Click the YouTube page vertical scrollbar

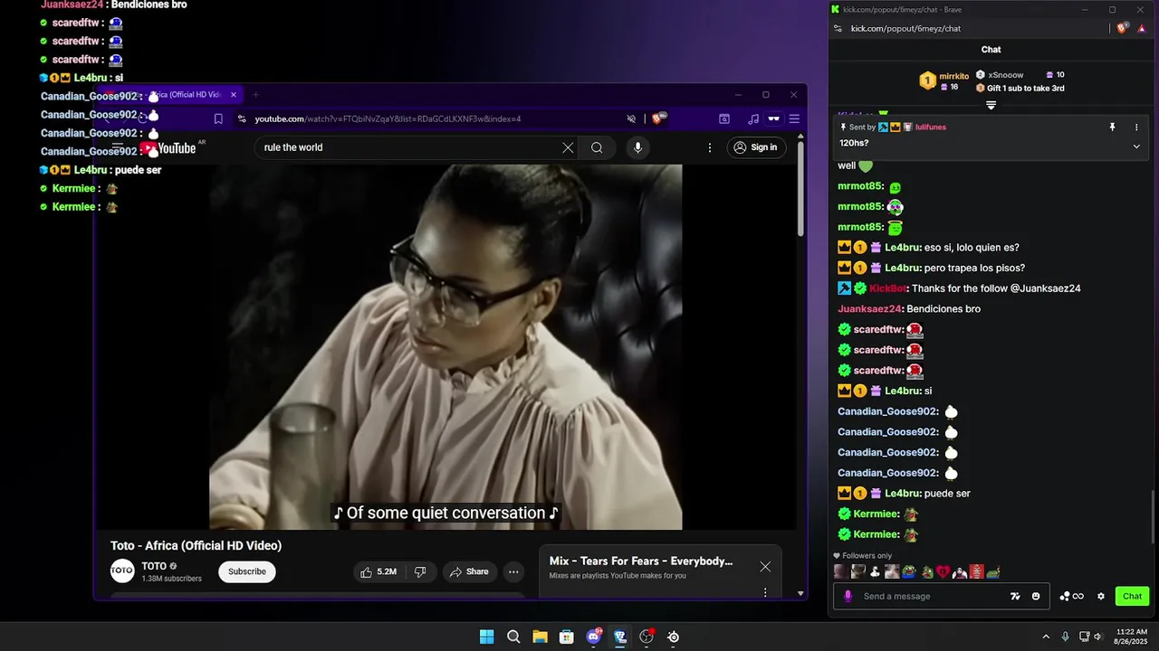click(x=800, y=190)
